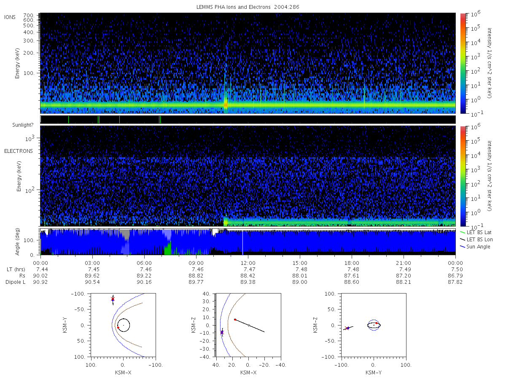
Task: Click the 06:00 time axis label
Action: [x=144, y=262]
